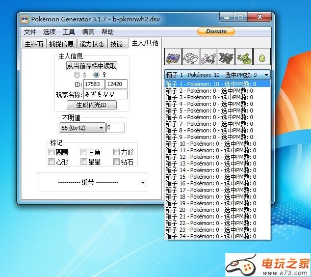Image resolution: width=311 pixels, height=277 pixels.
Task: Click the Pokémon Generator title bar app icon
Action: [24, 19]
